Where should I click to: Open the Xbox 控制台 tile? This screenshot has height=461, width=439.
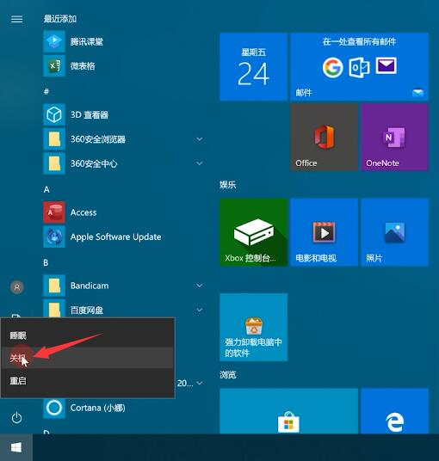coord(253,232)
